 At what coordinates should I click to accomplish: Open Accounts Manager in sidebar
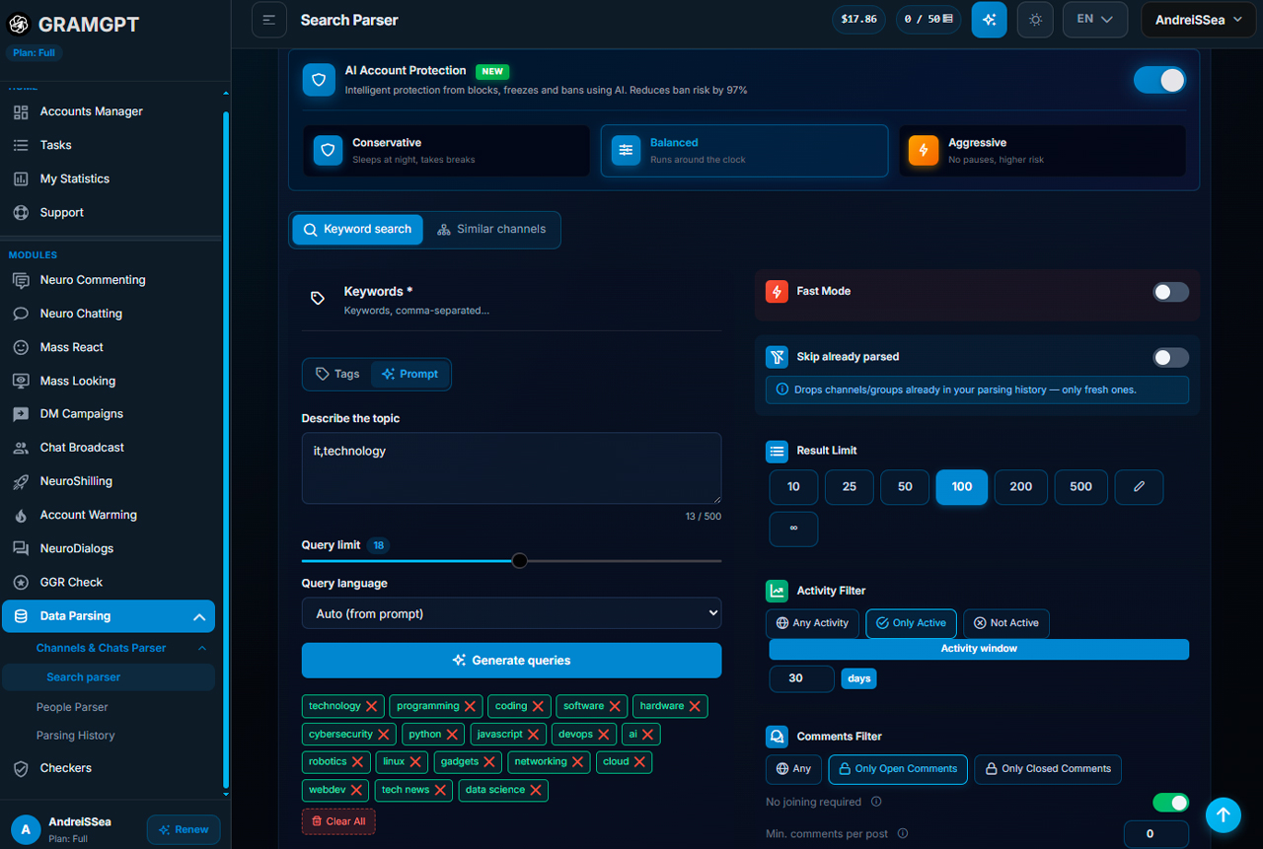coord(92,111)
